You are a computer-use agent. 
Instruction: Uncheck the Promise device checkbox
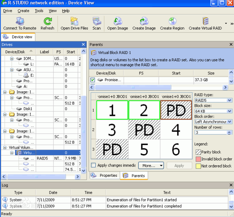click(x=93, y=80)
